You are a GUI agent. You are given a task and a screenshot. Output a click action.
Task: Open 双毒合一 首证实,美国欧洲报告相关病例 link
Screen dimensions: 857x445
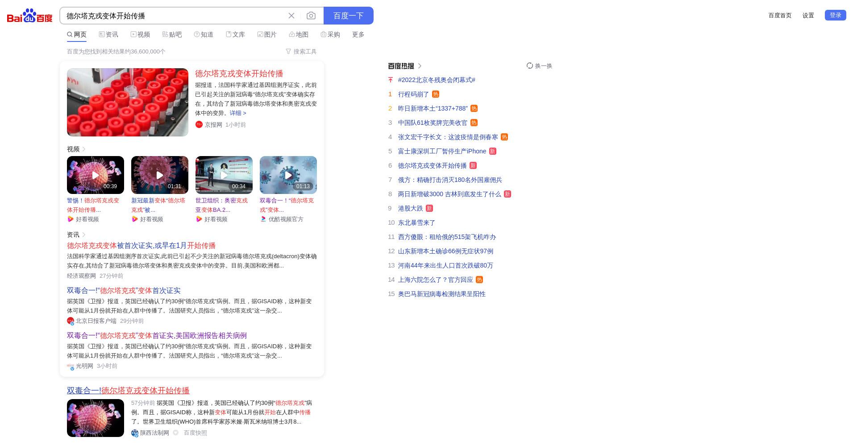(x=157, y=336)
